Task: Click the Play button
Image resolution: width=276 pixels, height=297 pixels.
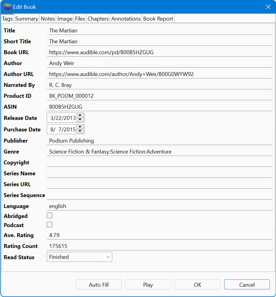Action: pos(148,285)
